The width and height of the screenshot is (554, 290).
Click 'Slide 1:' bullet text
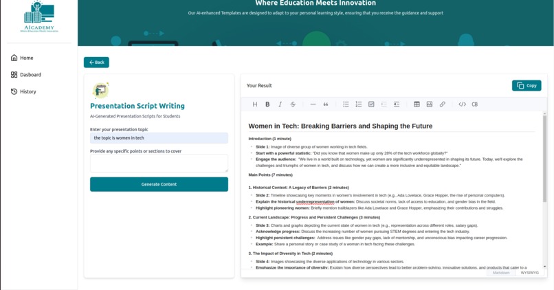tap(263, 147)
